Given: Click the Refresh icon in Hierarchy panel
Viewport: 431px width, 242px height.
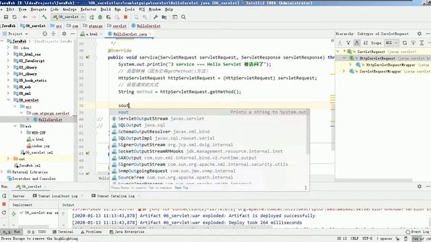Looking at the screenshot, I should click(x=405, y=43).
